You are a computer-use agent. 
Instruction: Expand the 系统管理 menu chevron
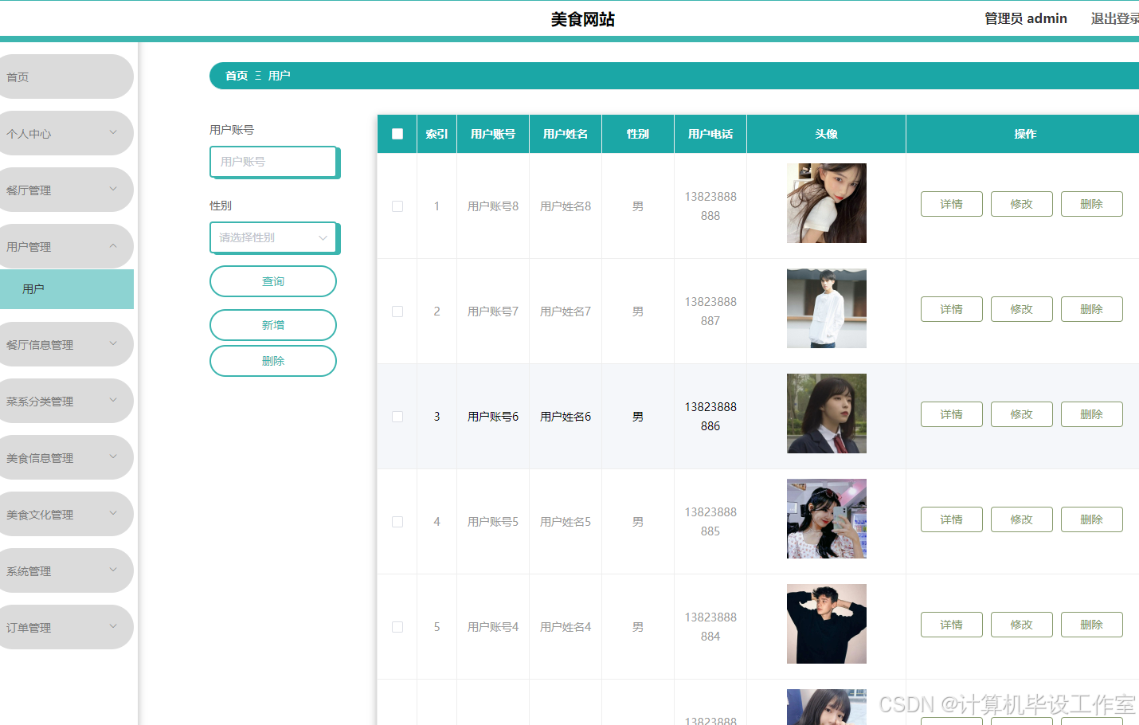point(113,570)
